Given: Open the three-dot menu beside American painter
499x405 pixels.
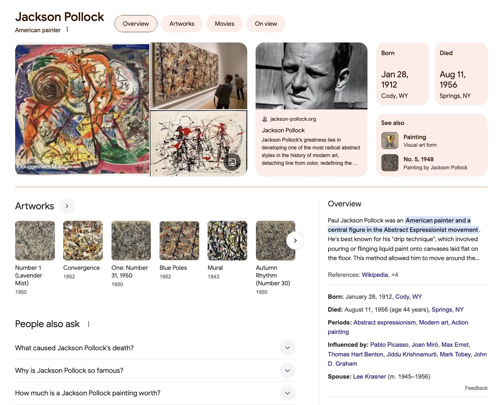Looking at the screenshot, I should click(x=67, y=30).
